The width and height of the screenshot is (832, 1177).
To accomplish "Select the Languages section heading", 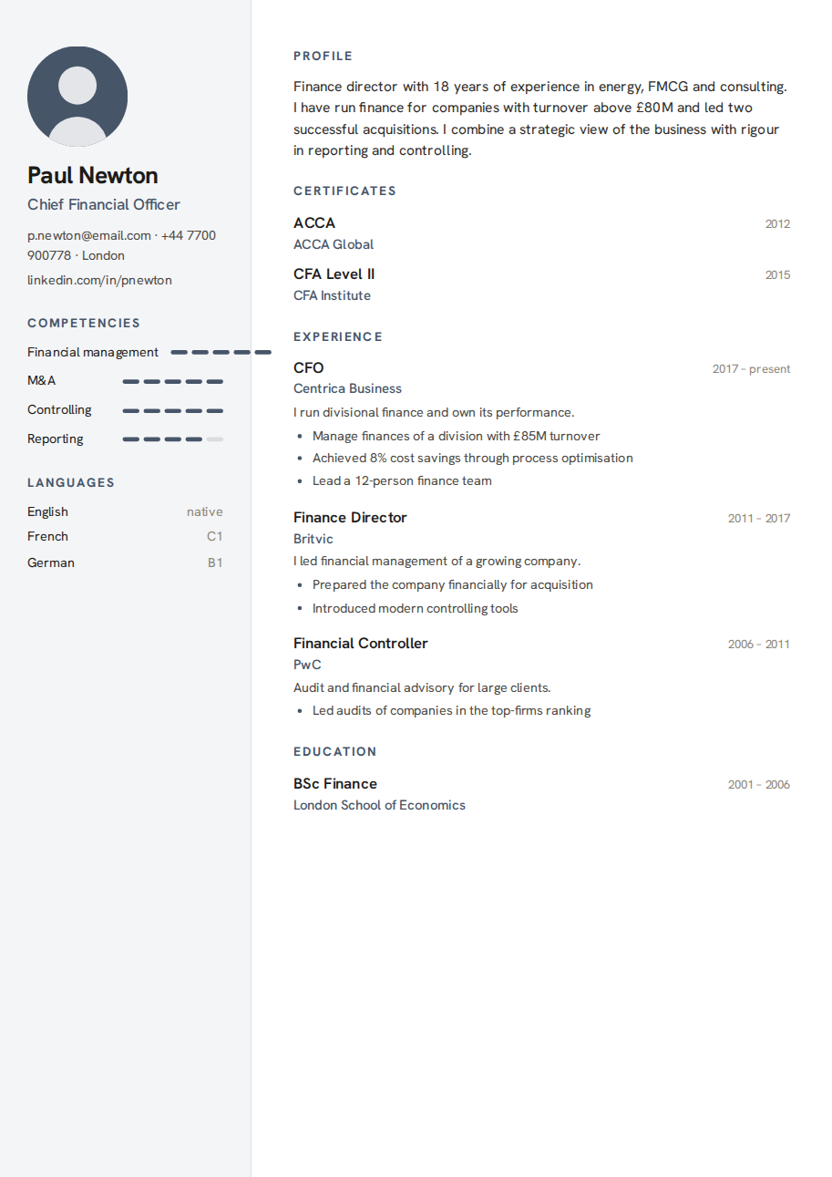I will tap(71, 482).
